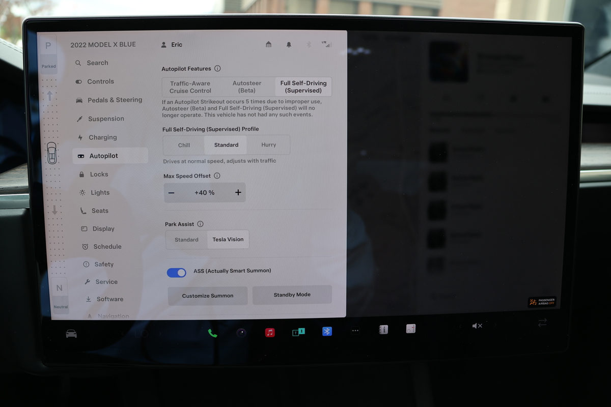This screenshot has height=407, width=611.
Task: Open the owner's manual info icon
Action: pos(383,330)
